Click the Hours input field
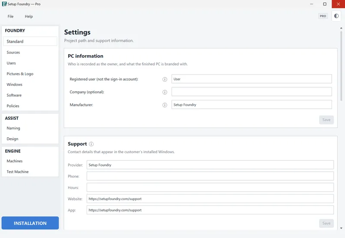 210,188
